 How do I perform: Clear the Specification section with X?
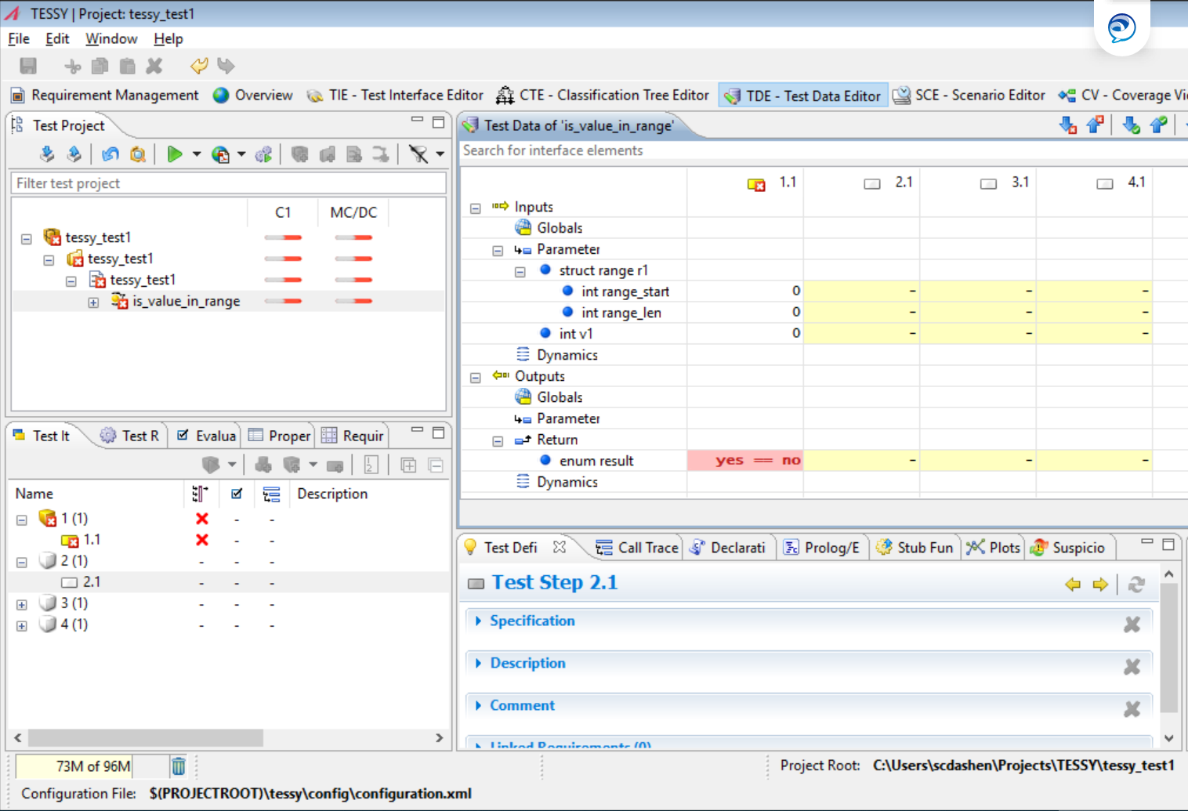click(x=1132, y=625)
